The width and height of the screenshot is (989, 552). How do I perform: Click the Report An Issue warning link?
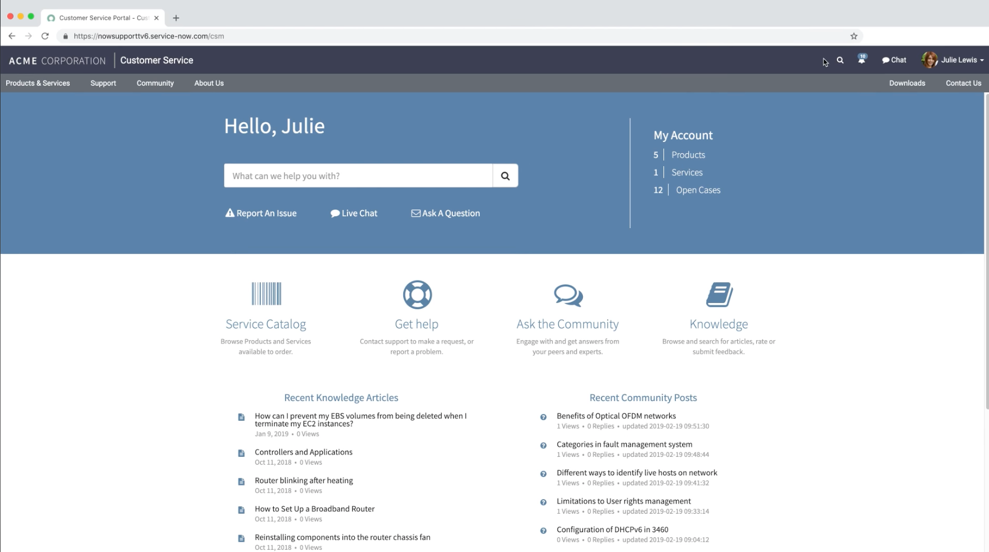tap(261, 213)
